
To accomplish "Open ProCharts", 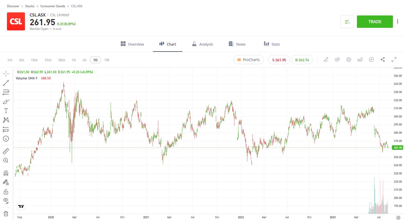I will coord(248,60).
